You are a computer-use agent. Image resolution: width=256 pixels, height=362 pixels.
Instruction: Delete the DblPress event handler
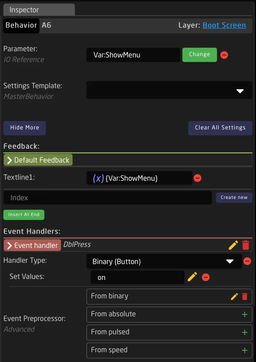tap(246, 245)
